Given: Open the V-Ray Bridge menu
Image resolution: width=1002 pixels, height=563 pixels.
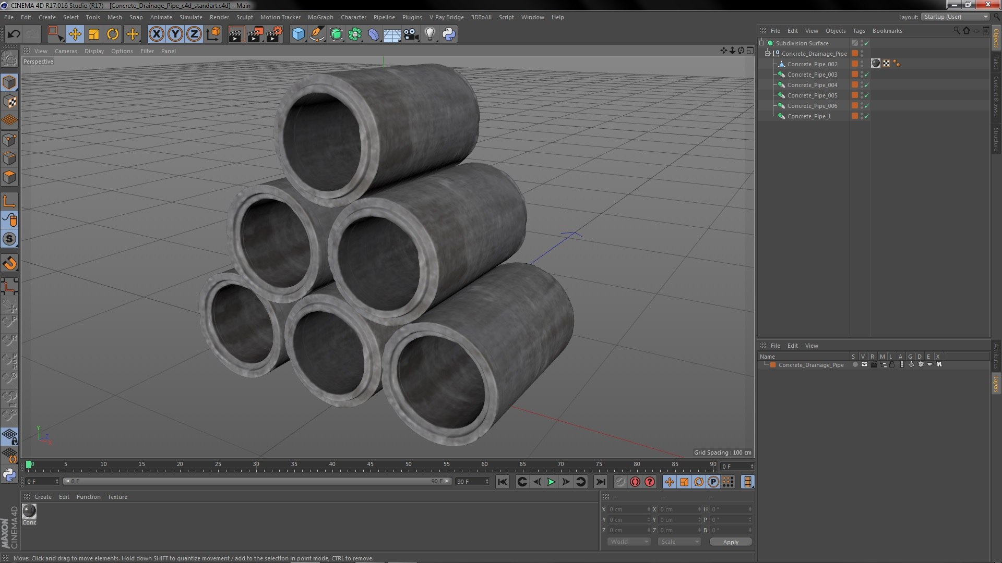Looking at the screenshot, I should [447, 17].
